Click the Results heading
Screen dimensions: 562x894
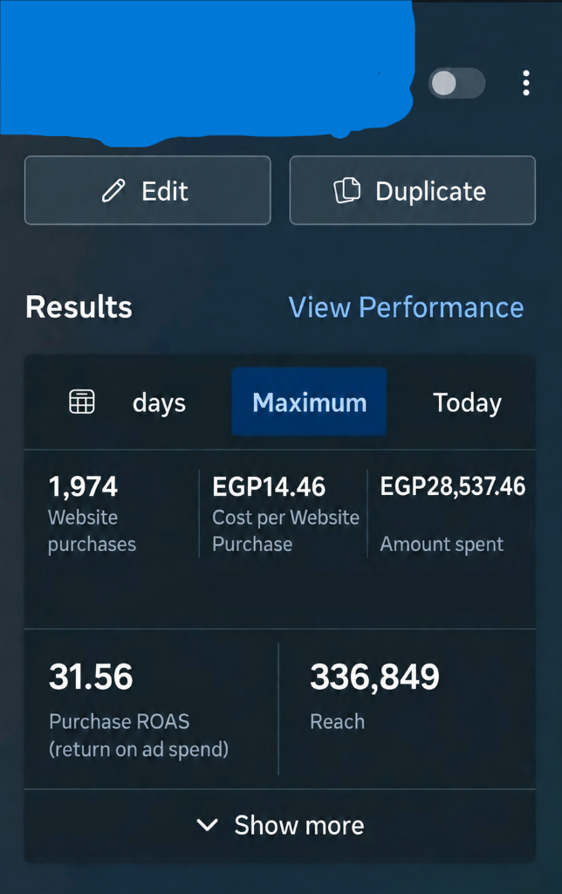79,306
